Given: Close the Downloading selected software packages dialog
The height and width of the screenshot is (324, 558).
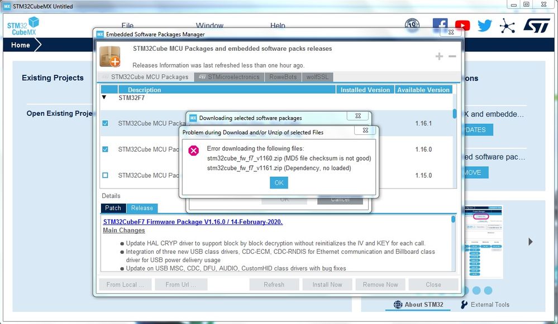Looking at the screenshot, I should pyautogui.click(x=357, y=116).
